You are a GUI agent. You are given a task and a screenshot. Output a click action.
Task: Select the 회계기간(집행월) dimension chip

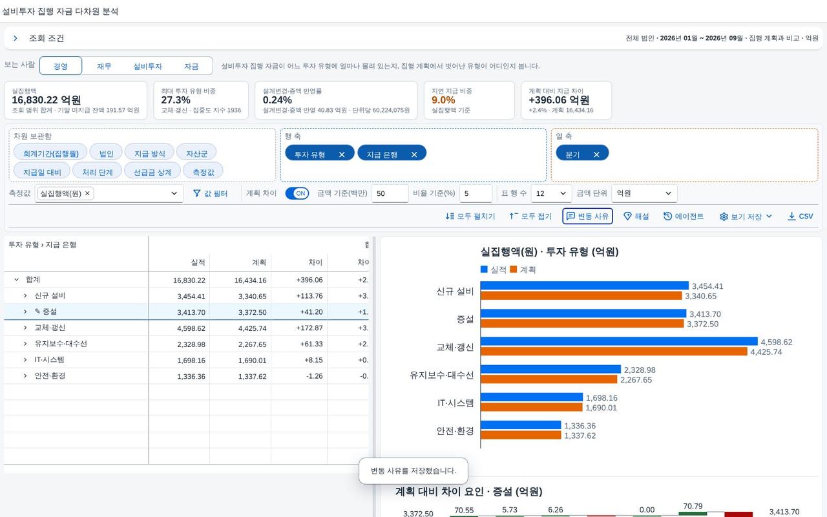tap(50, 153)
